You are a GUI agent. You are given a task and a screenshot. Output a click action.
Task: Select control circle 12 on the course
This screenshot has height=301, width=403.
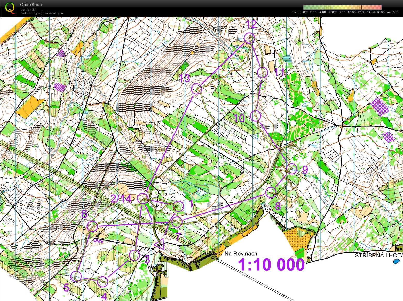pos(250,38)
